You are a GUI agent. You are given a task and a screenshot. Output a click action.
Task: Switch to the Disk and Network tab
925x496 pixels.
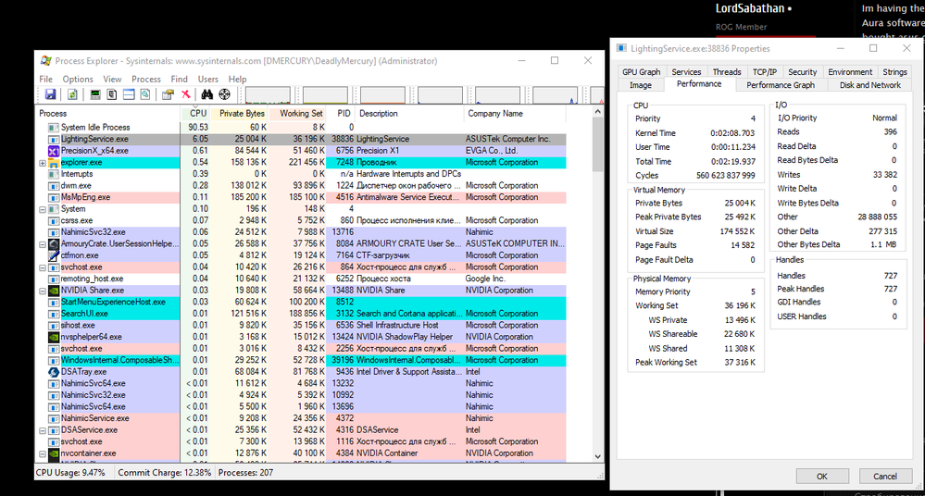[x=870, y=85]
